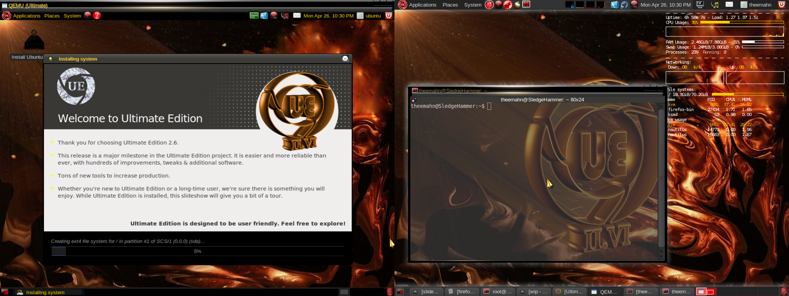This screenshot has height=296, width=789.
Task: Click the red help question mark icon in guest panel
Action: [97, 15]
